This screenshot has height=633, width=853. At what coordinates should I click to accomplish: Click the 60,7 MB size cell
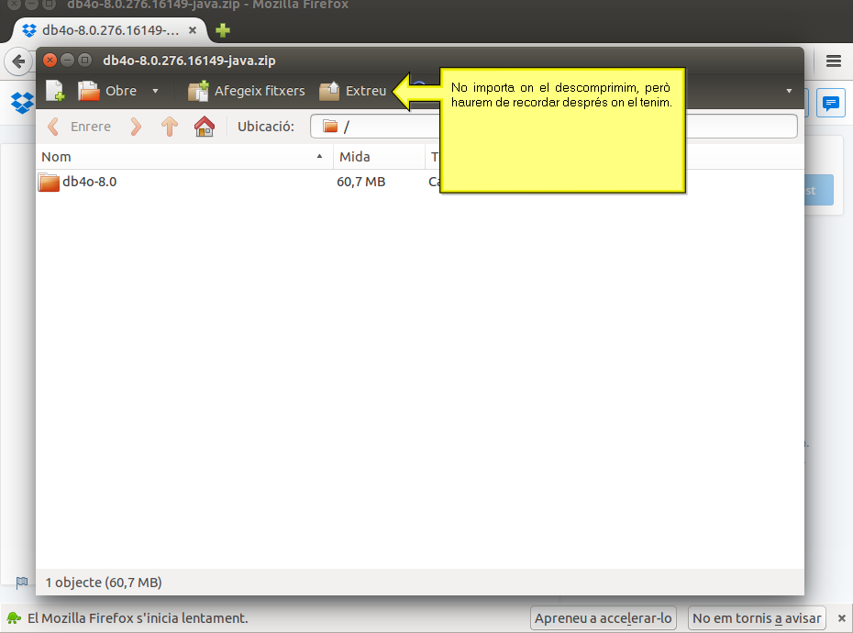pos(360,182)
